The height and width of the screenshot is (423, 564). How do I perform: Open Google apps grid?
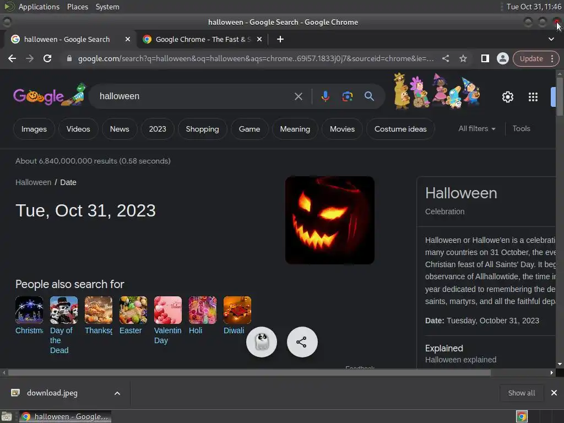tap(533, 97)
